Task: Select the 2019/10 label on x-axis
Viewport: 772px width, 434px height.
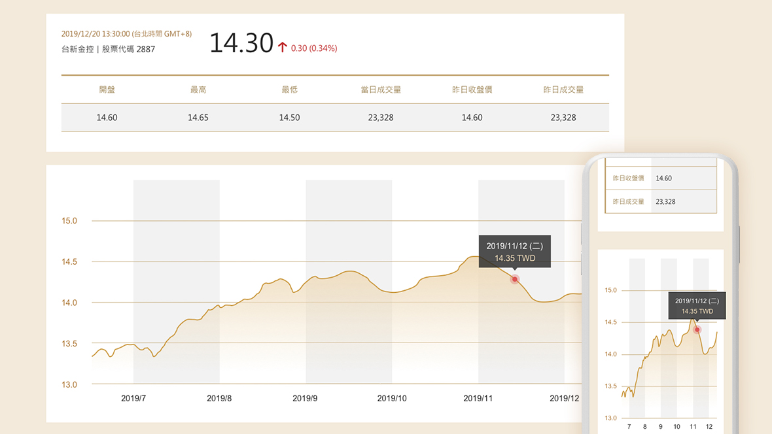Action: point(392,398)
